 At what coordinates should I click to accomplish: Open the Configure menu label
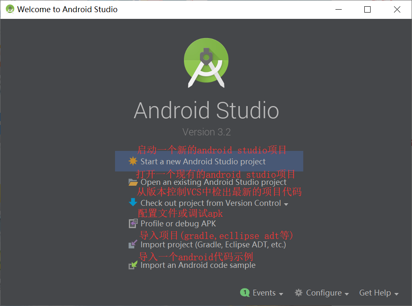pos(324,293)
